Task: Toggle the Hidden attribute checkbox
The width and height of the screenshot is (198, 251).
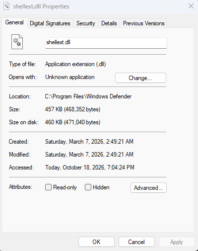Action: (88, 187)
